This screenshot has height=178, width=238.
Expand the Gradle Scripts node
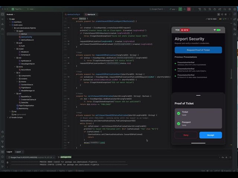(8, 118)
